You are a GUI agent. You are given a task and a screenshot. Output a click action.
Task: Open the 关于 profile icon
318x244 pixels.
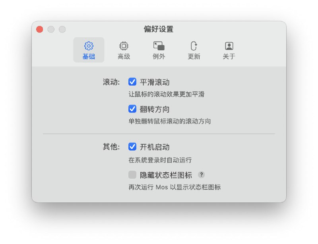pyautogui.click(x=229, y=46)
